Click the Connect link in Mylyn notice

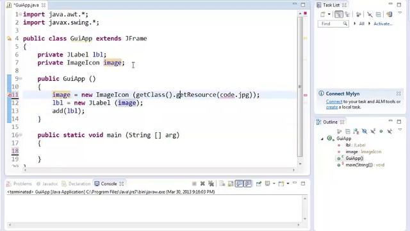pyautogui.click(x=334, y=101)
